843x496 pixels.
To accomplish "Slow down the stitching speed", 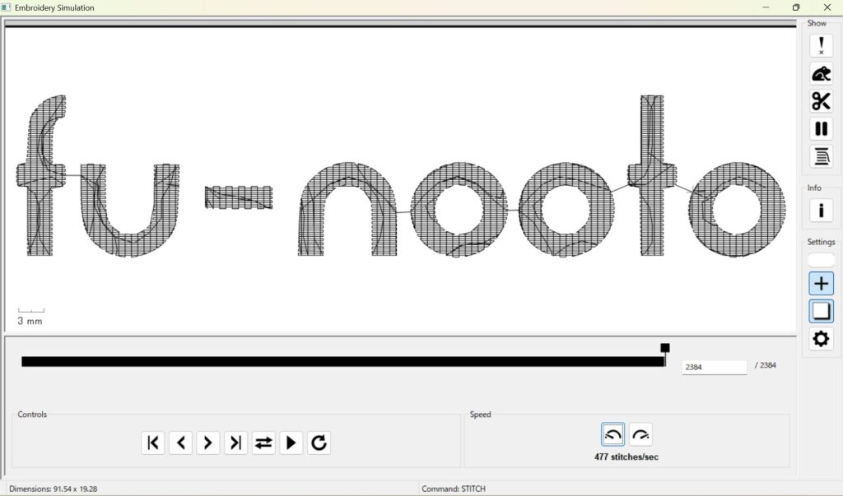I will coord(612,434).
